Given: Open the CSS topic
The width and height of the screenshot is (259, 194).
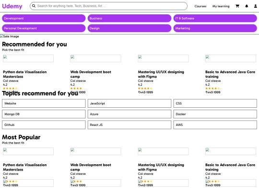Looking at the screenshot, I should pyautogui.click(x=215, y=103).
